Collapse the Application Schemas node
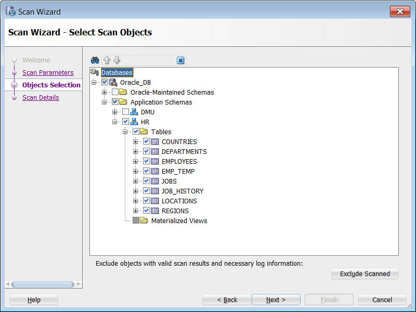The height and width of the screenshot is (312, 416). [x=105, y=102]
